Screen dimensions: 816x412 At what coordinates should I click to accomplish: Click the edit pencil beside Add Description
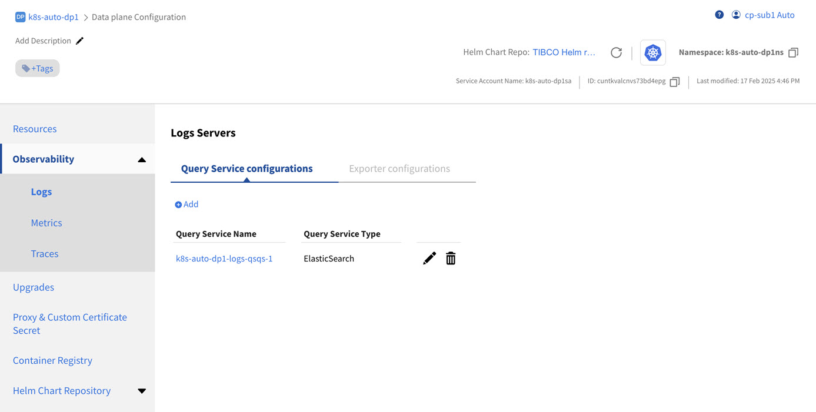[x=80, y=41]
